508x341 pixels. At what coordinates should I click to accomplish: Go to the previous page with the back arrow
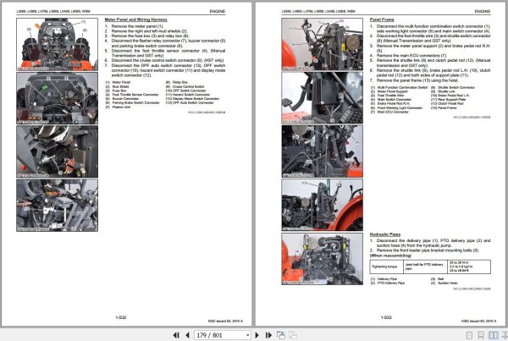[187, 335]
